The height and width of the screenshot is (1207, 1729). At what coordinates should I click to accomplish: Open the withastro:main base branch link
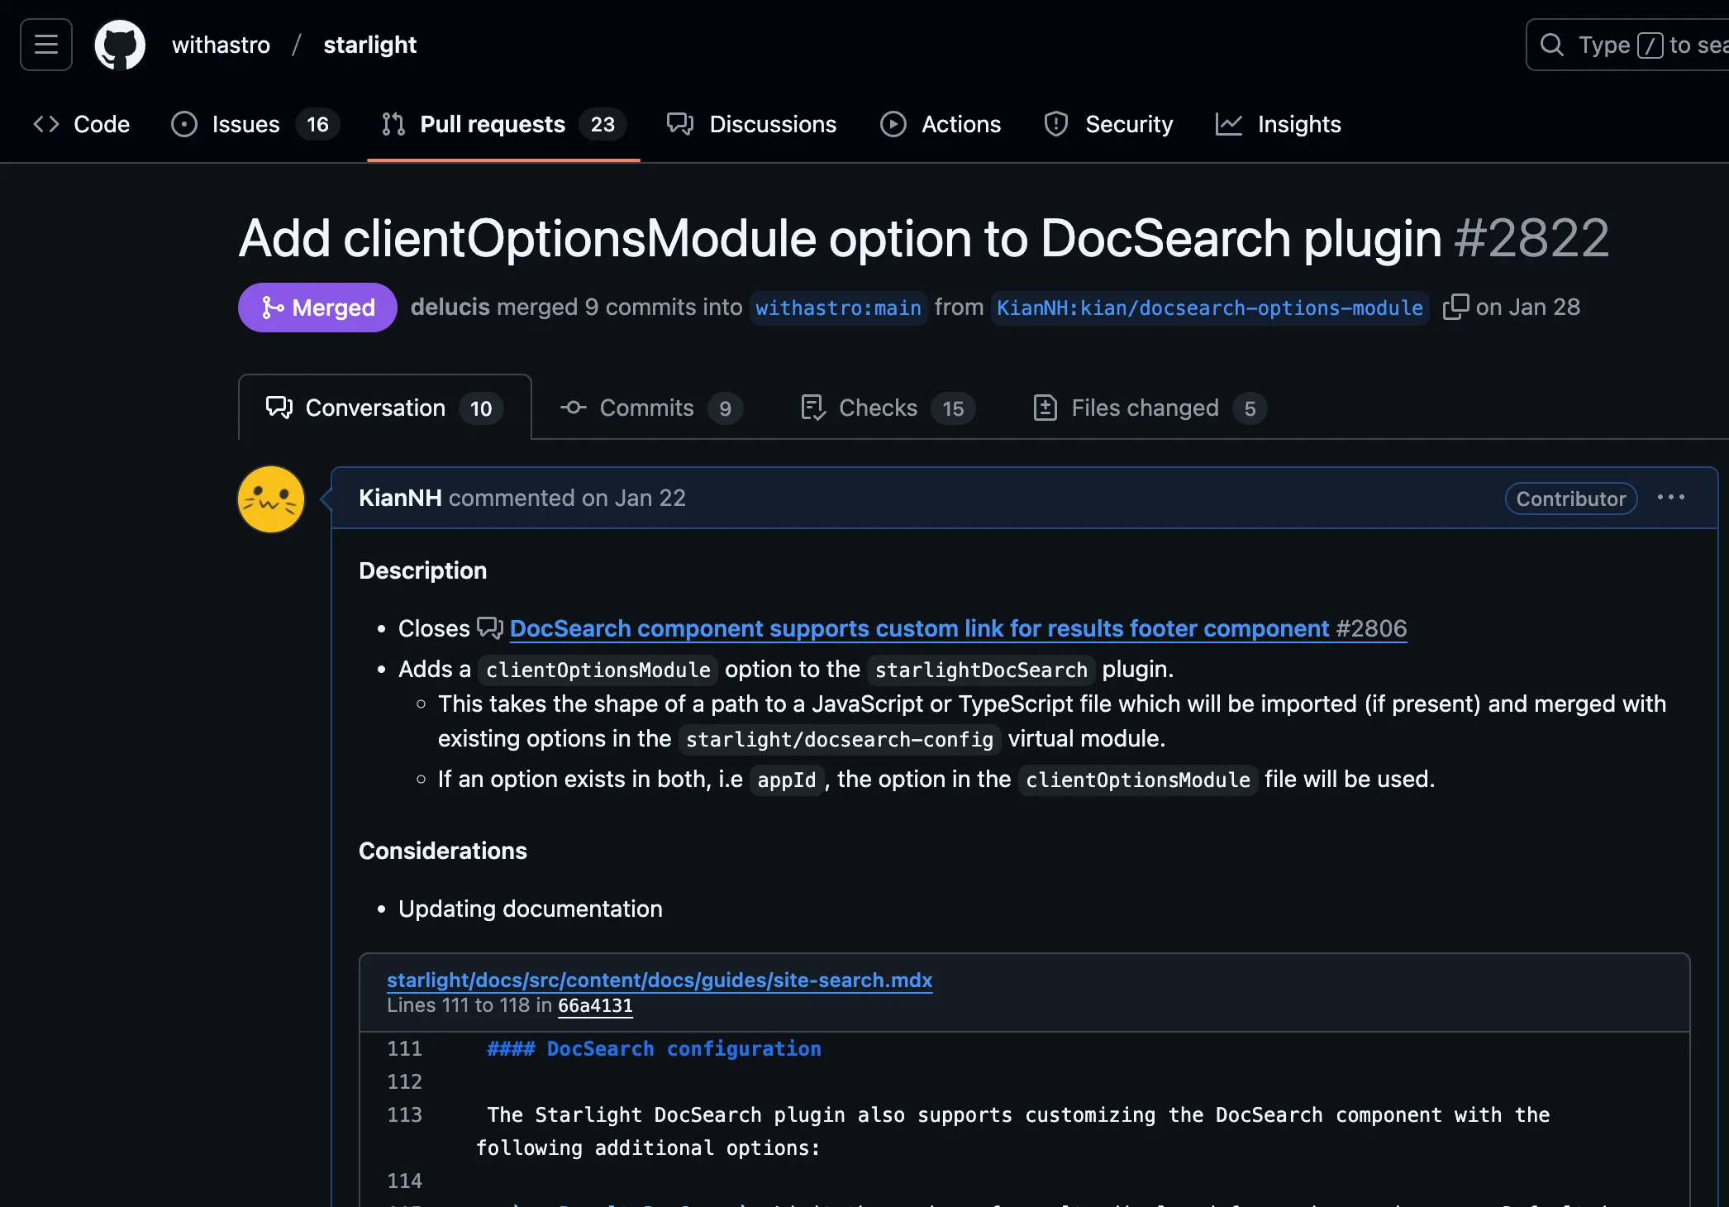[838, 308]
